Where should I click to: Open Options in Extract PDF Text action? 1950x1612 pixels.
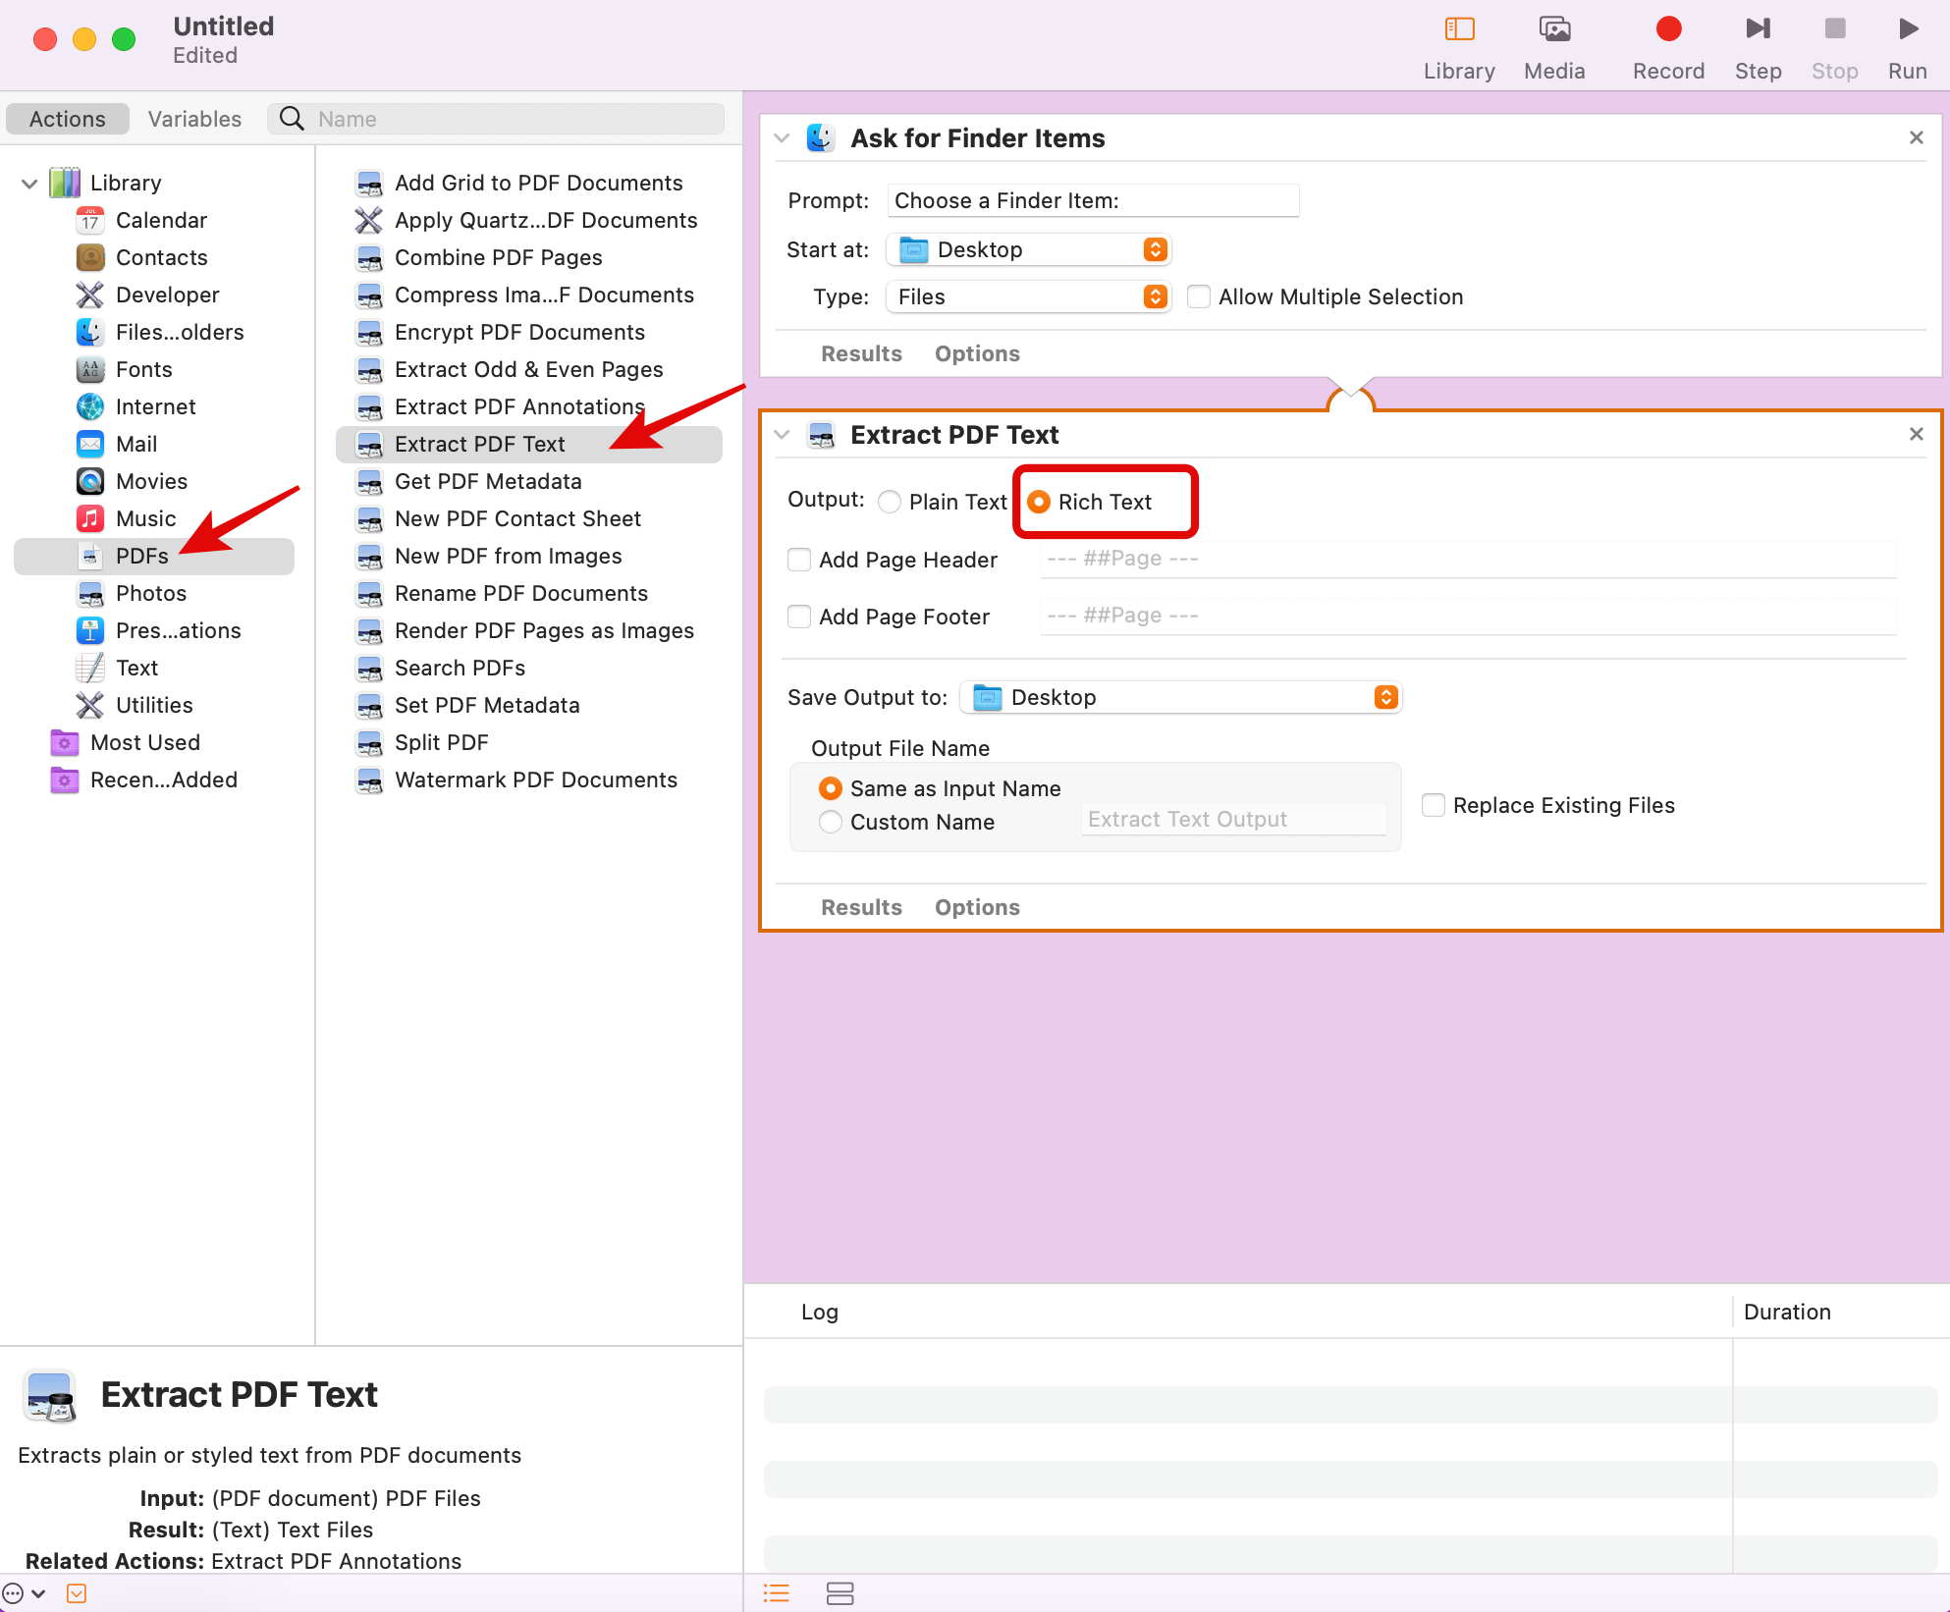tap(976, 907)
